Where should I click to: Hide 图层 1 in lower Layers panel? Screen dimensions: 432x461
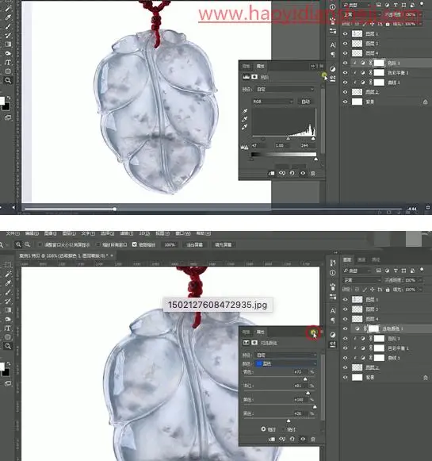coord(346,300)
